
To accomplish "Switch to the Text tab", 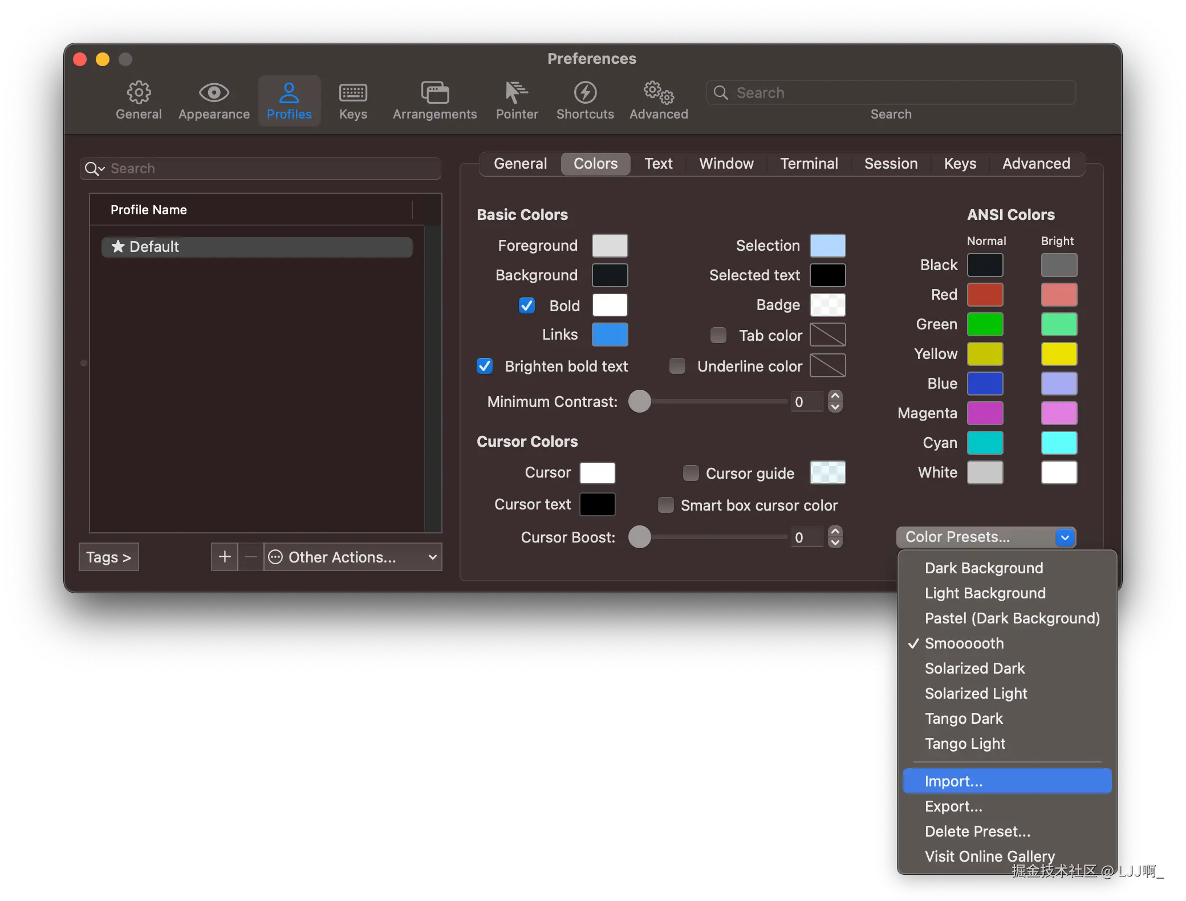I will (658, 164).
